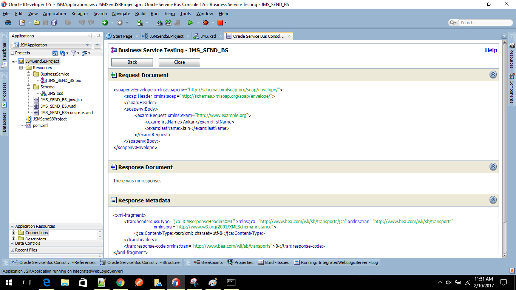The image size is (516, 290).
Task: Open the Oracle Service Bus Console Structure tab
Action: 140,262
